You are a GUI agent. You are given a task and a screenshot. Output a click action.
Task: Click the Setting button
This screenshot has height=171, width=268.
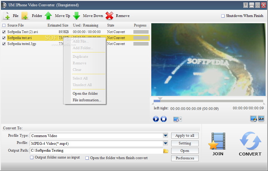pos(185,143)
